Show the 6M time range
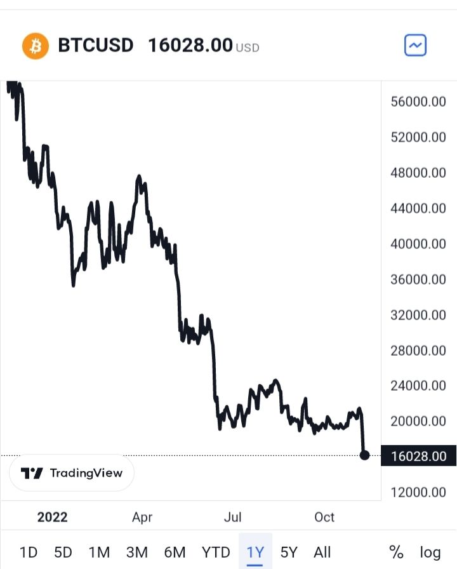This screenshot has width=457, height=569. pos(175,552)
